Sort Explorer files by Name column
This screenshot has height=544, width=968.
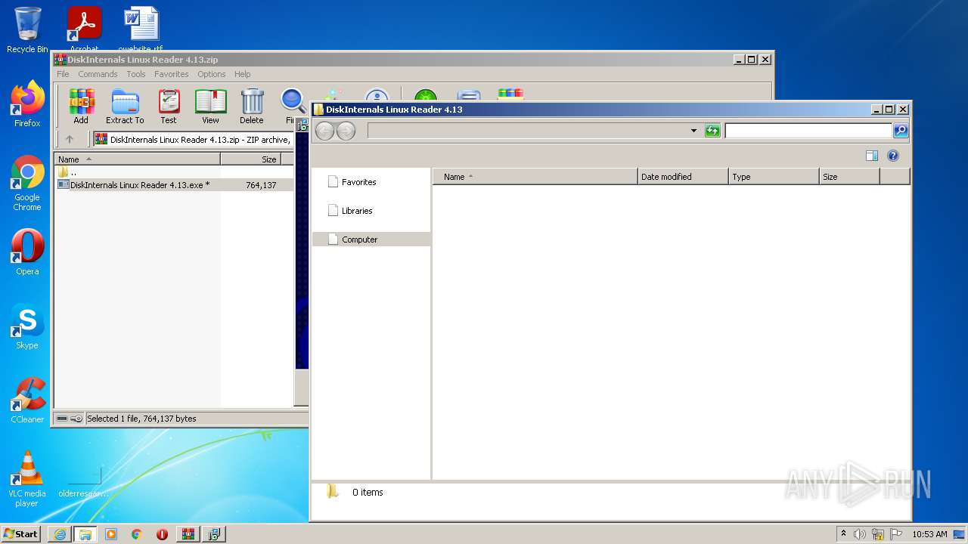(535, 177)
